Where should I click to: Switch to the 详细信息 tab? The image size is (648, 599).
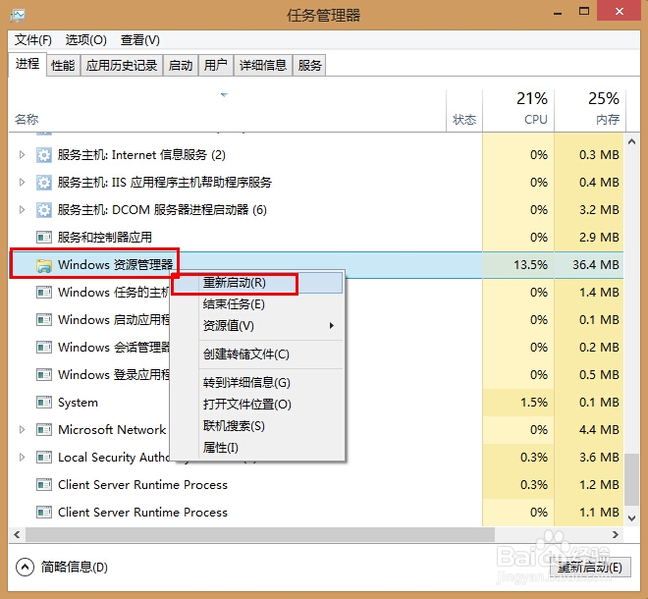coord(263,66)
